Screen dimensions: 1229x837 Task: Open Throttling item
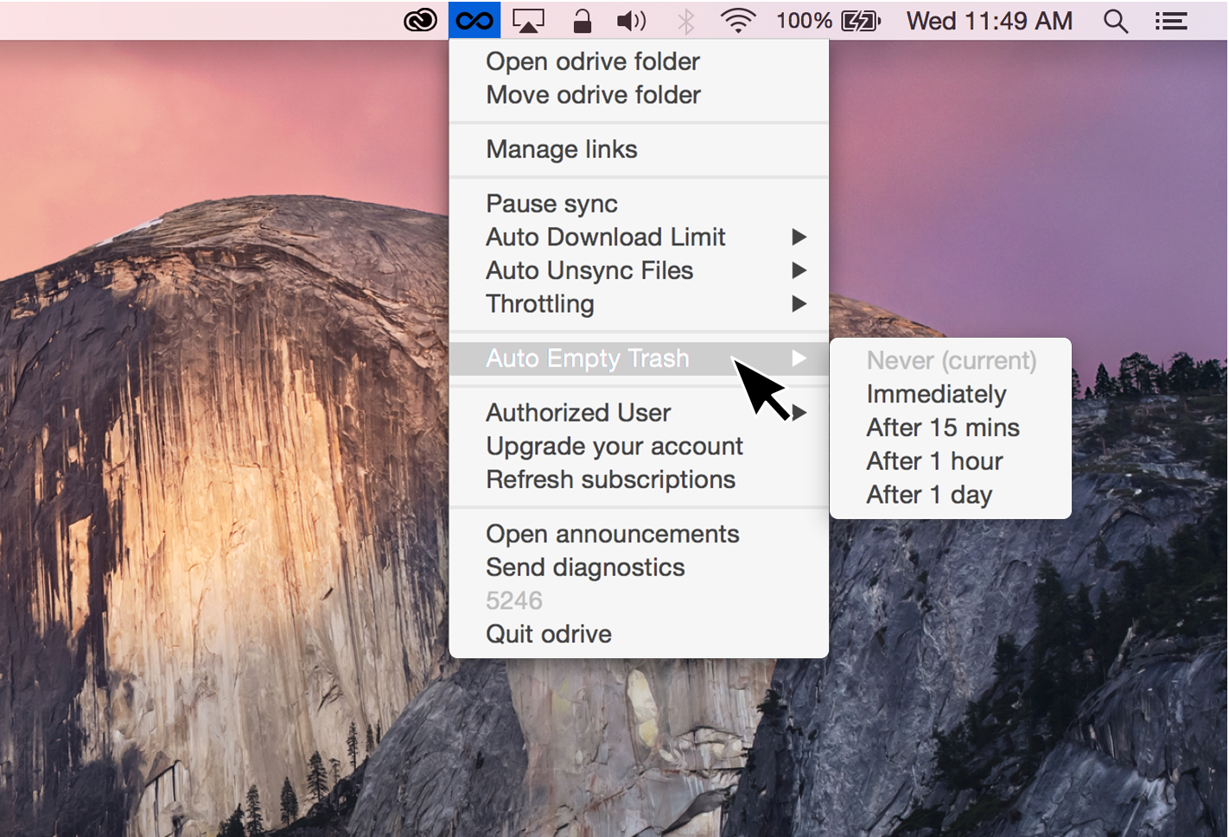(x=639, y=304)
